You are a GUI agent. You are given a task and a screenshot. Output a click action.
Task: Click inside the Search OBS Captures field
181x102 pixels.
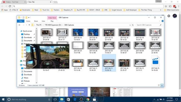[x=149, y=25]
